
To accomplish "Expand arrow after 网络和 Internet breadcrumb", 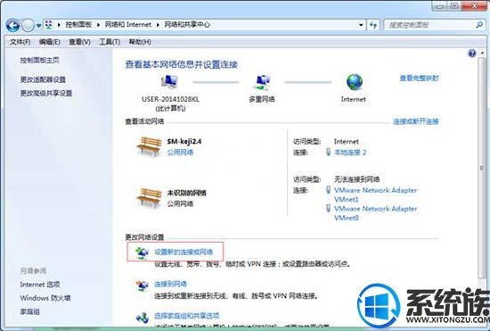I will coord(158,25).
